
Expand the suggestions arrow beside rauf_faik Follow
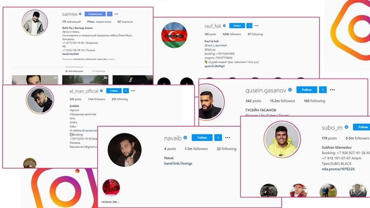249,25
